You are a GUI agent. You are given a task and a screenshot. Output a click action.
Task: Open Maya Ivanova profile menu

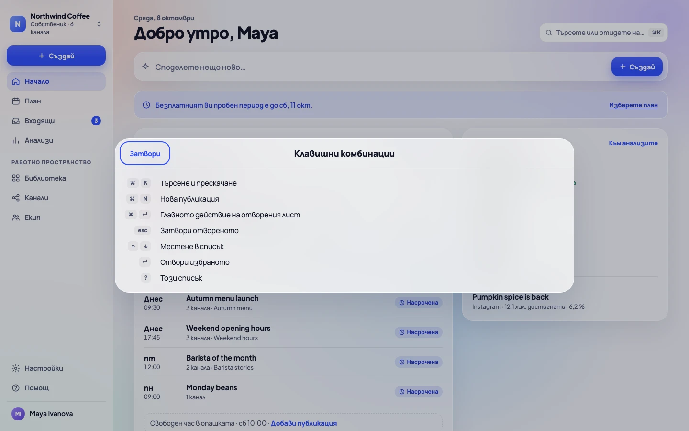point(56,414)
